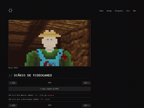Navigate to the Arte page

[128, 11]
